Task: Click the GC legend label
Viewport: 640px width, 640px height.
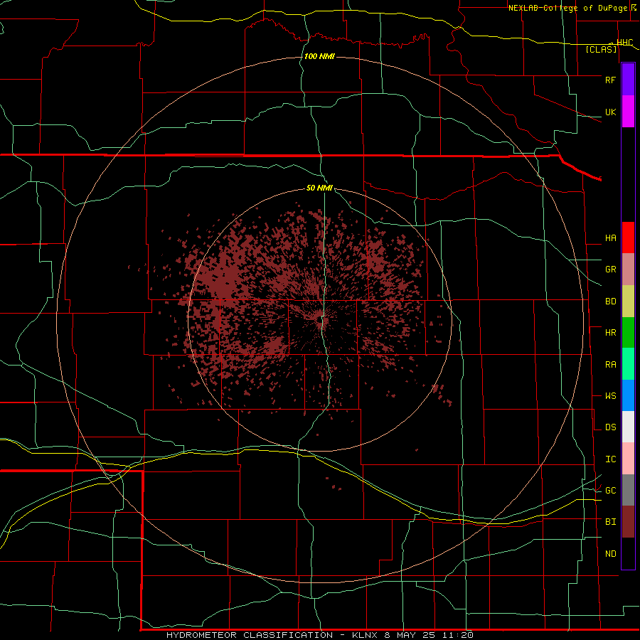Action: pyautogui.click(x=611, y=491)
